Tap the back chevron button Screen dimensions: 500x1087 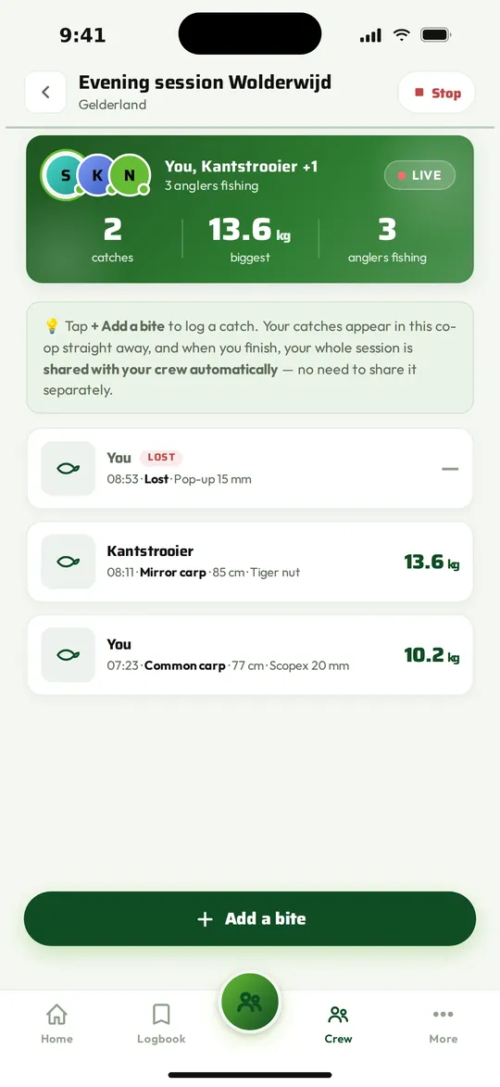click(45, 92)
